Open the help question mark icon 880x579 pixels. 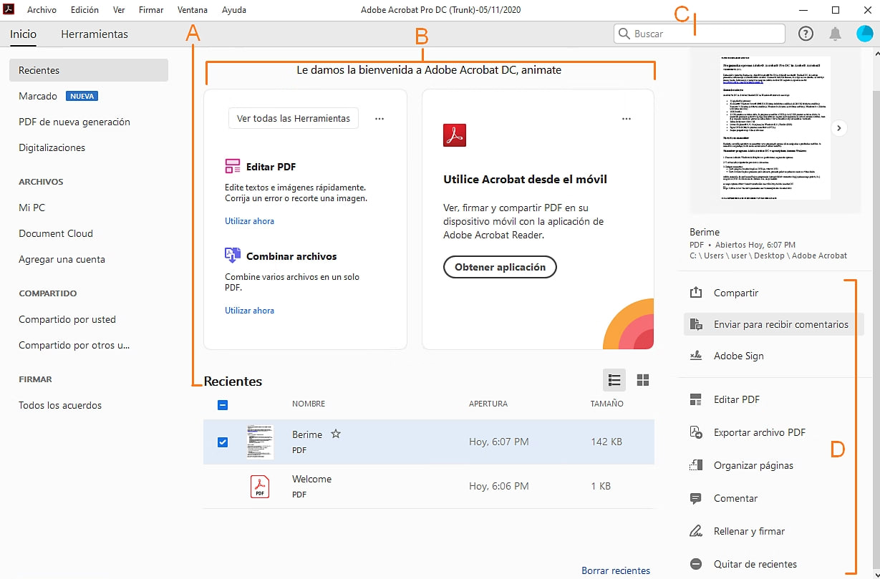tap(806, 34)
